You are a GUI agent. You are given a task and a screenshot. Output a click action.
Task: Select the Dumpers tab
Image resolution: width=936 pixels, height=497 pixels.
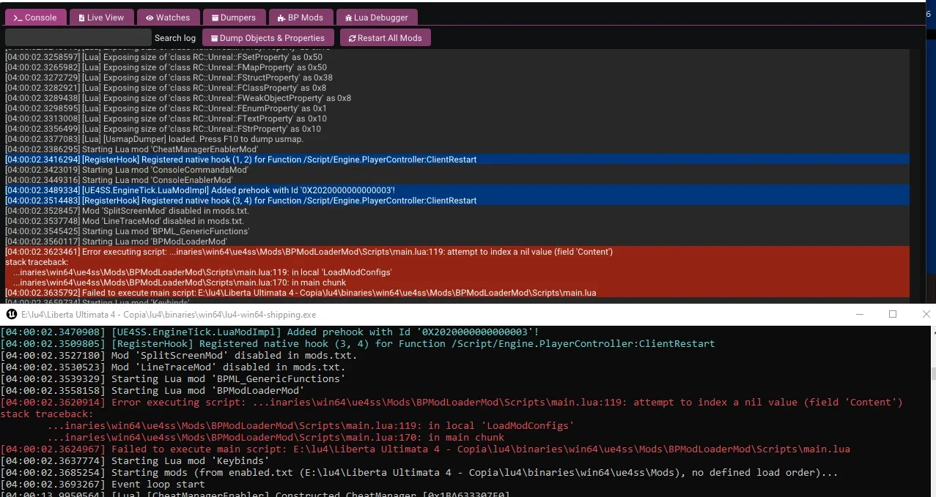click(x=233, y=18)
